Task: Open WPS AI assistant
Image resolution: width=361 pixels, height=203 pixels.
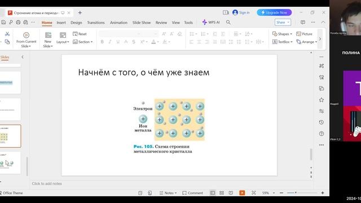Action: pyautogui.click(x=210, y=23)
